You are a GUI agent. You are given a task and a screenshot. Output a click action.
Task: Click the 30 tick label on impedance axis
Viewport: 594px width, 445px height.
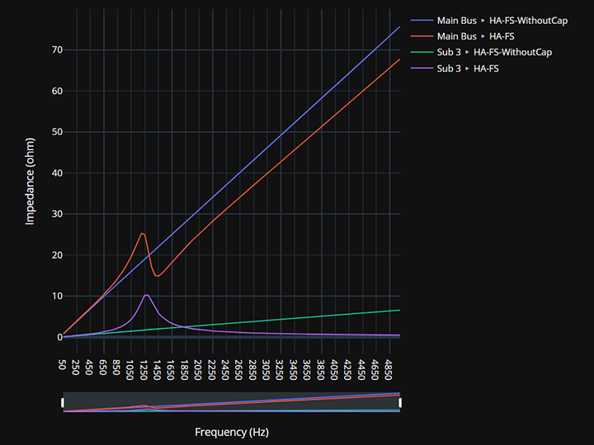pyautogui.click(x=57, y=214)
